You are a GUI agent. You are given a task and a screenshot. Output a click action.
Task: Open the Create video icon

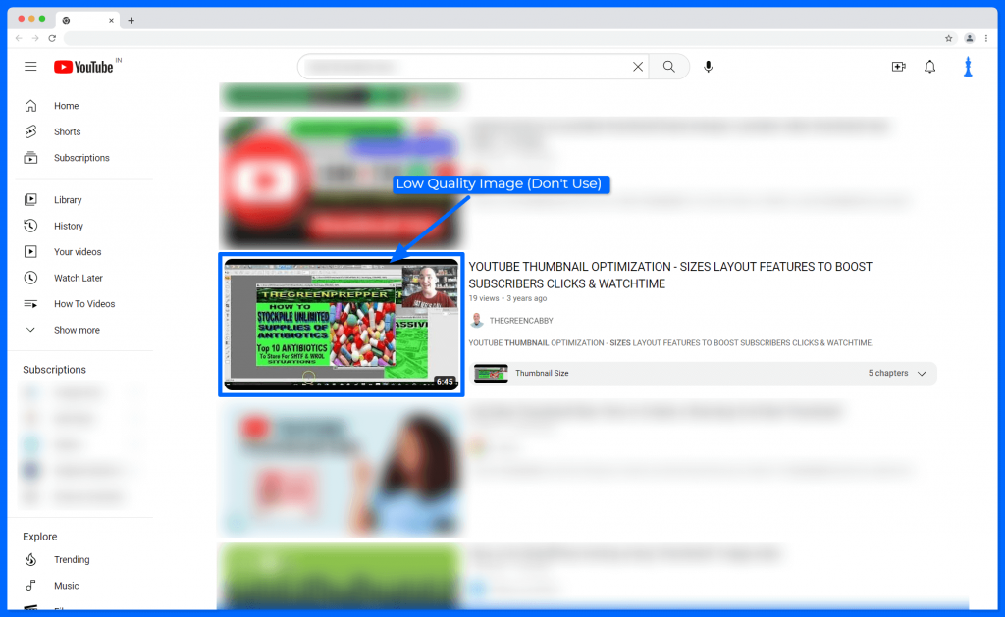[899, 67]
